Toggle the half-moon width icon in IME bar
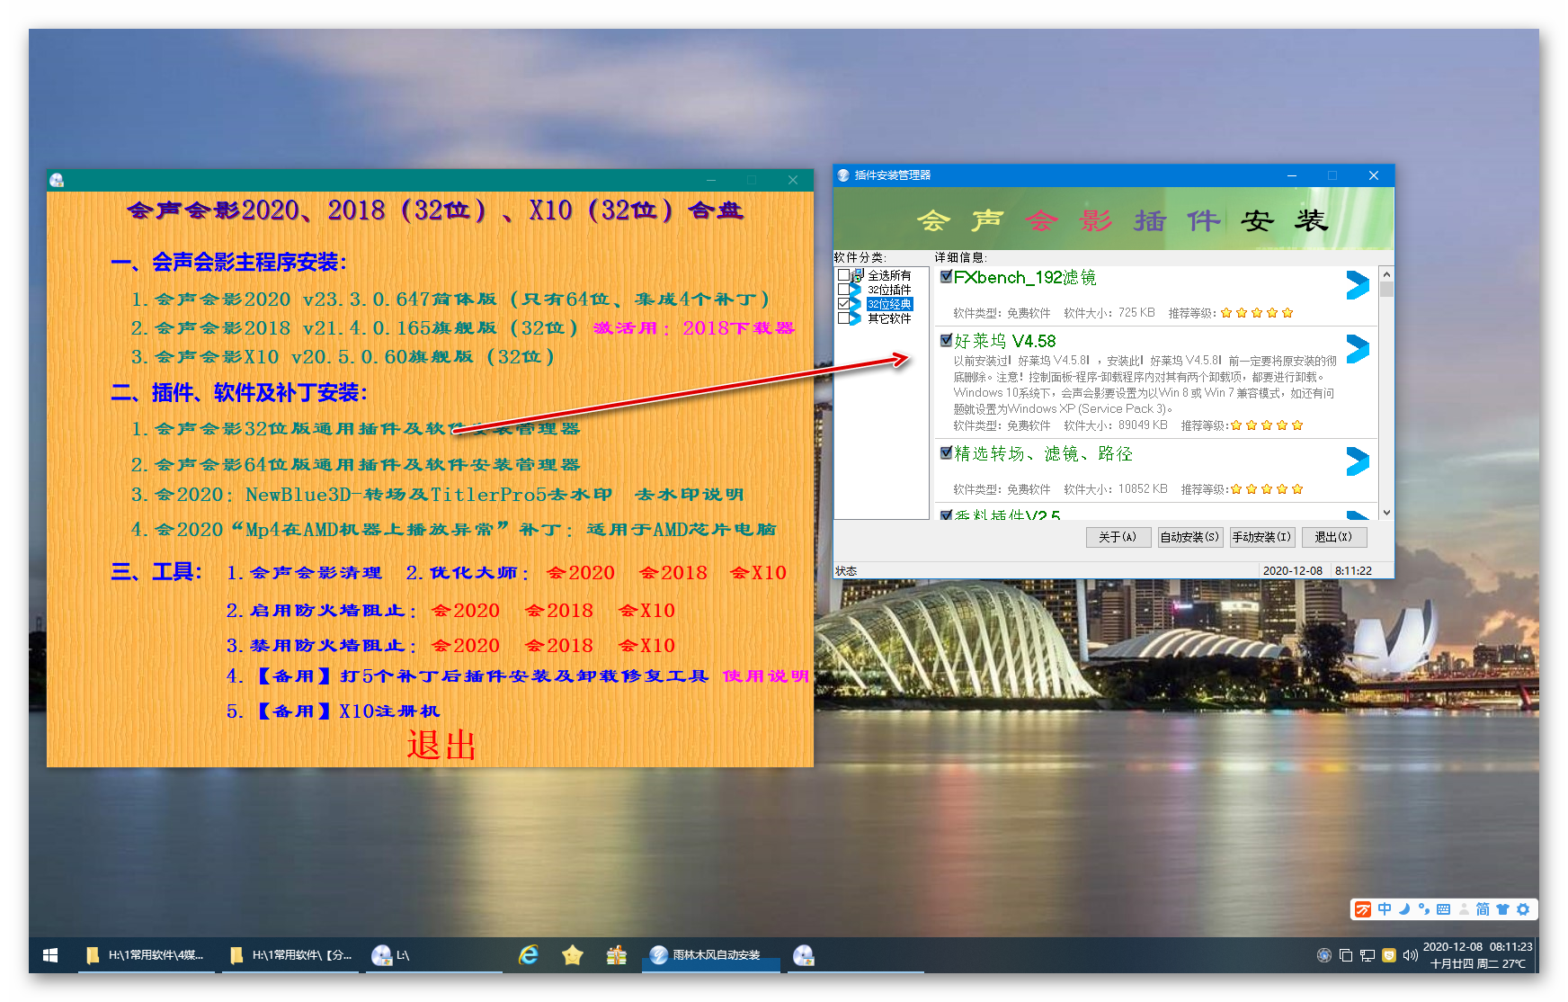Image resolution: width=1568 pixels, height=1002 pixels. pos(1404,909)
